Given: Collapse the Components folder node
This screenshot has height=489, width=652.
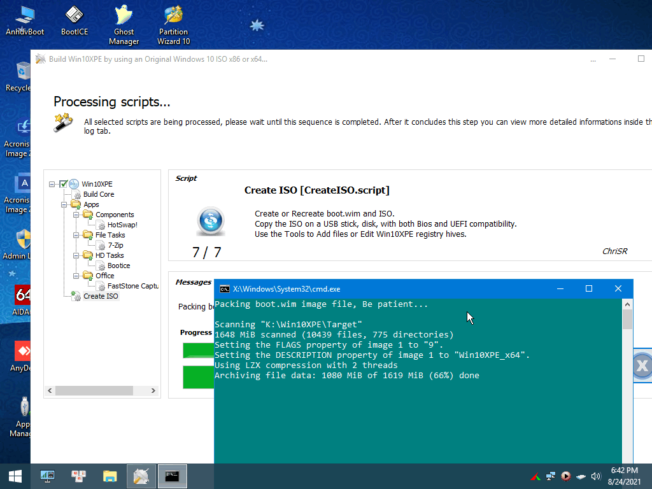Looking at the screenshot, I should click(x=76, y=215).
